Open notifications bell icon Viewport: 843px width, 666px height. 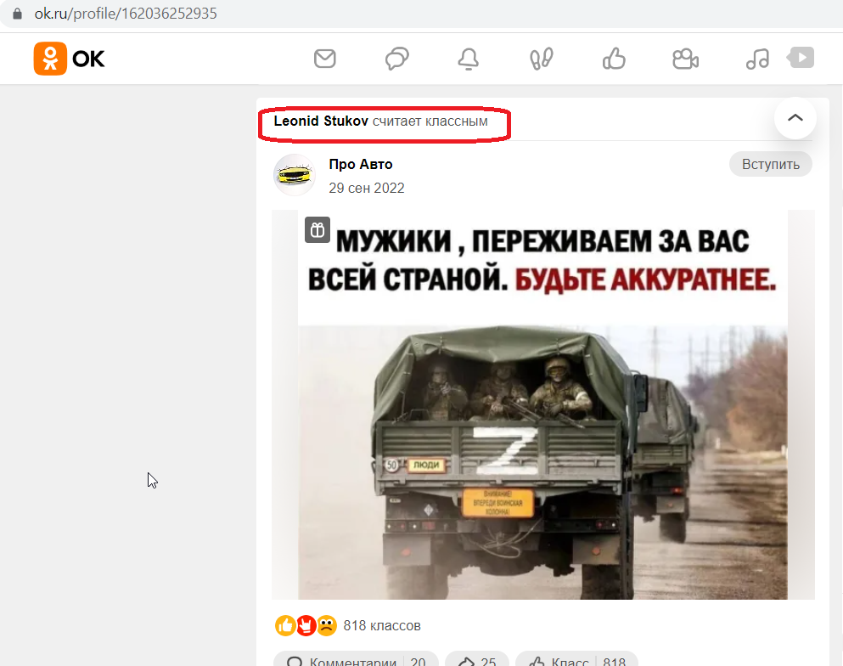point(469,59)
